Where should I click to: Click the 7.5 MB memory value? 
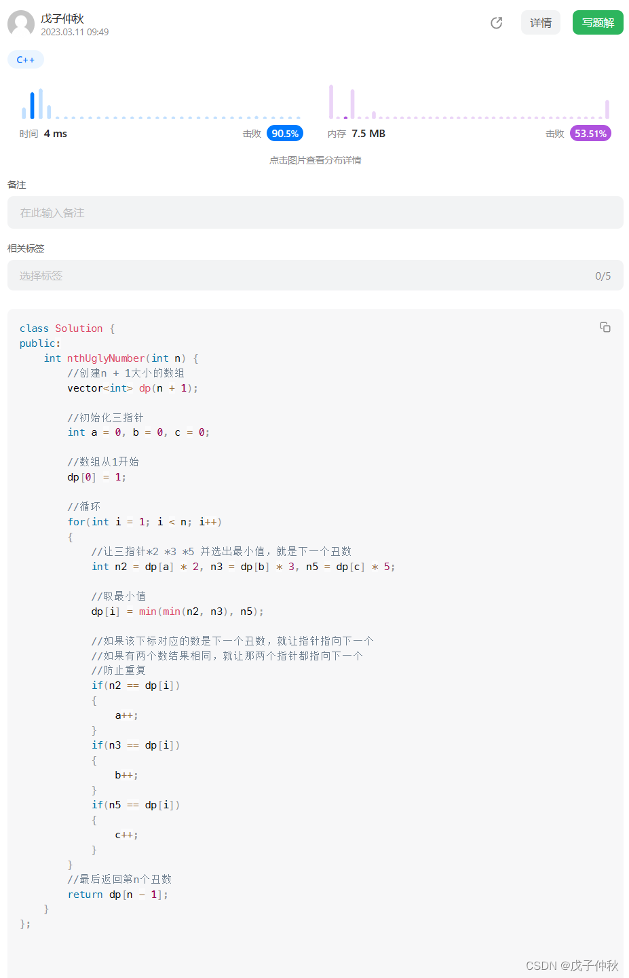pyautogui.click(x=368, y=134)
